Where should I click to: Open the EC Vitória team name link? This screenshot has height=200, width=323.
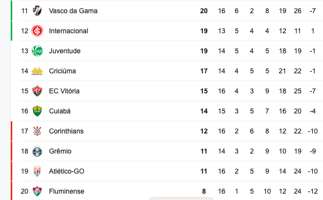pyautogui.click(x=64, y=91)
